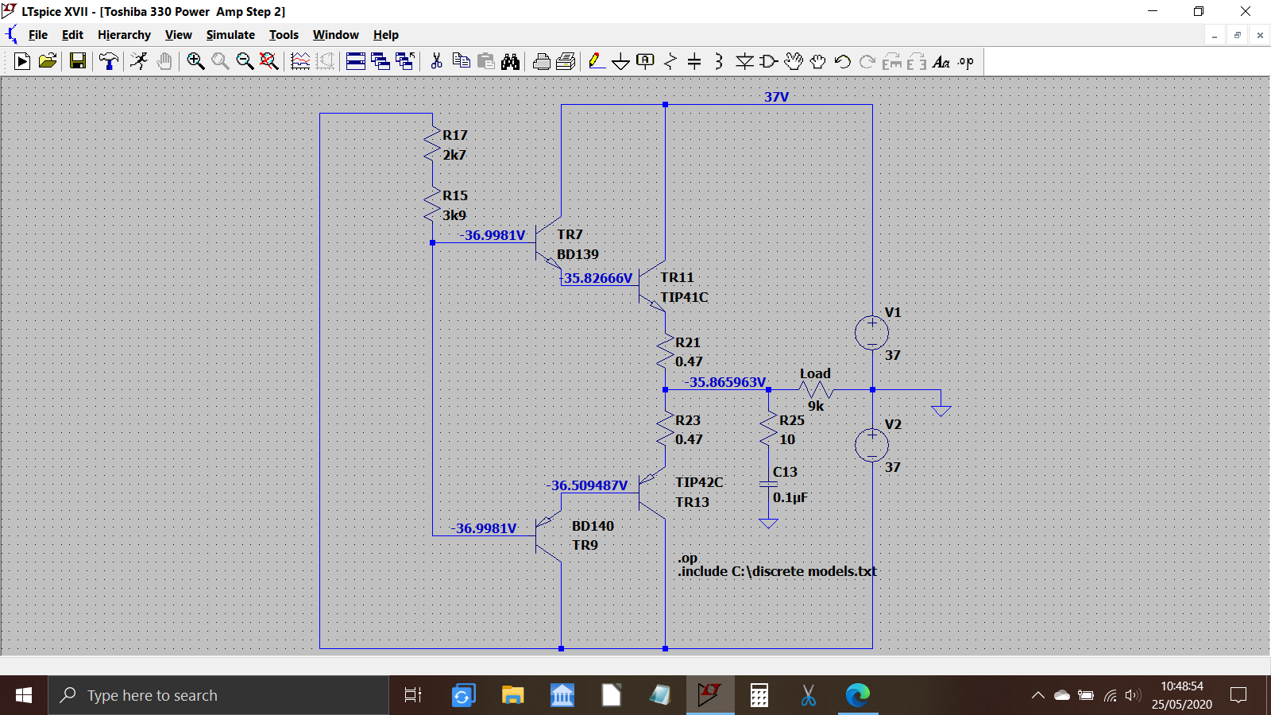Image resolution: width=1271 pixels, height=715 pixels.
Task: Click the R17 resistor label
Action: pos(455,135)
